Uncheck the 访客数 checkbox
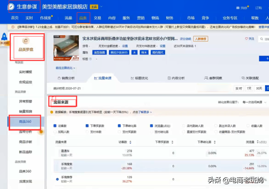The image size is (269, 189). point(55,126)
